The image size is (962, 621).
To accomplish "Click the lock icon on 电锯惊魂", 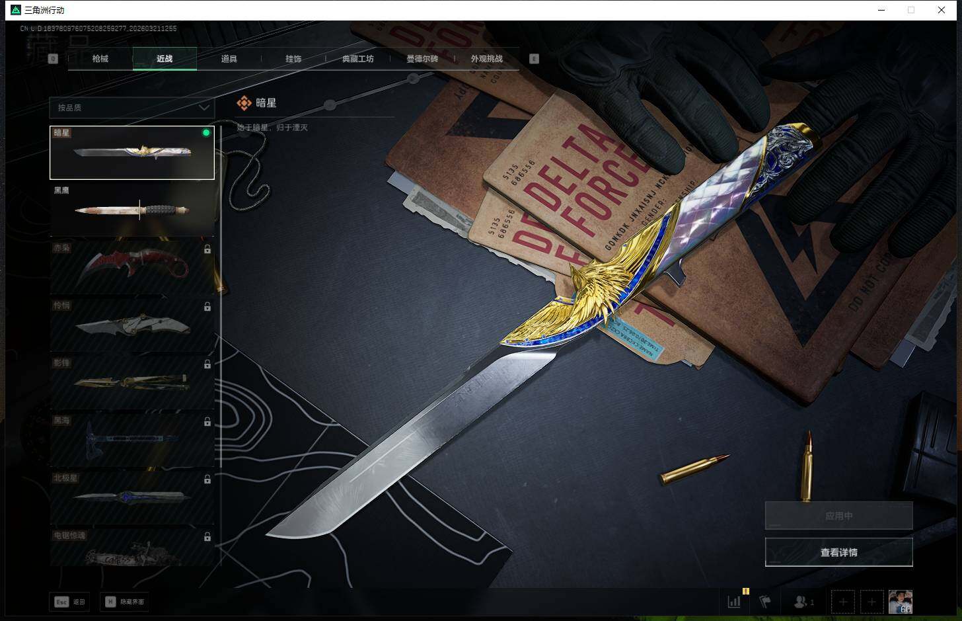I will tap(207, 537).
